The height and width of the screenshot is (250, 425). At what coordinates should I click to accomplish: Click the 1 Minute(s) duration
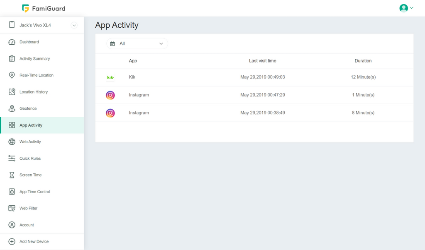coord(363,95)
